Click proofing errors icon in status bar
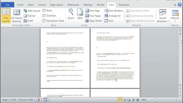Screen dimensions: 183x103 [x=38, y=100]
